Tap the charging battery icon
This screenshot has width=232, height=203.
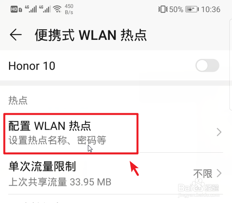pos(192,9)
